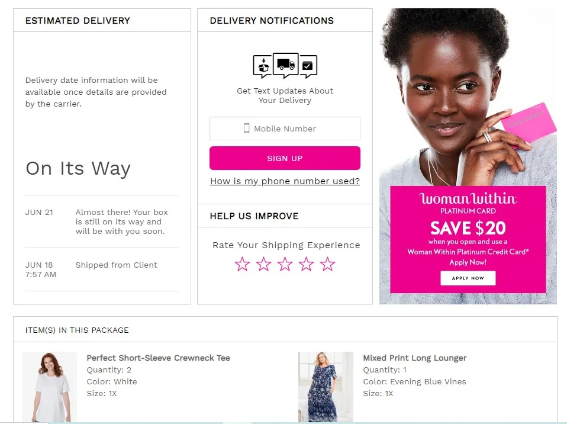Open the Mixed Print Long Lounger thumbnail
Screen dimensions: 567x424
coord(326,387)
